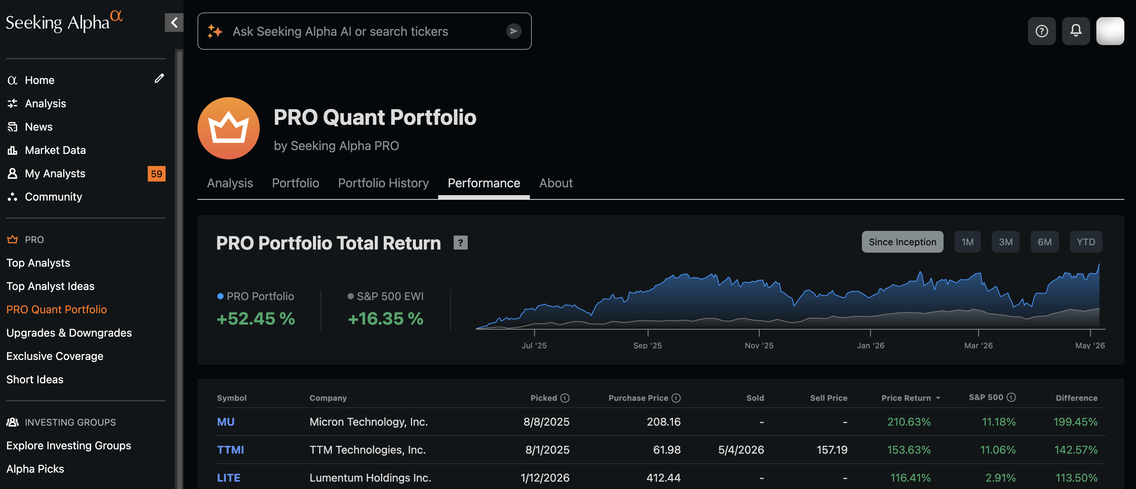Open the About tab
Screen dimensions: 1136x489
556,183
